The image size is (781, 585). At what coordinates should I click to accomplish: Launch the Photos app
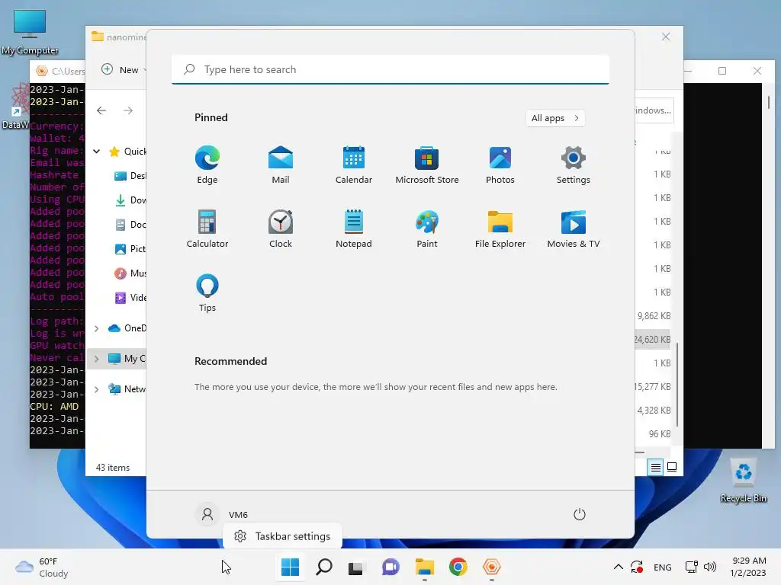tap(500, 165)
